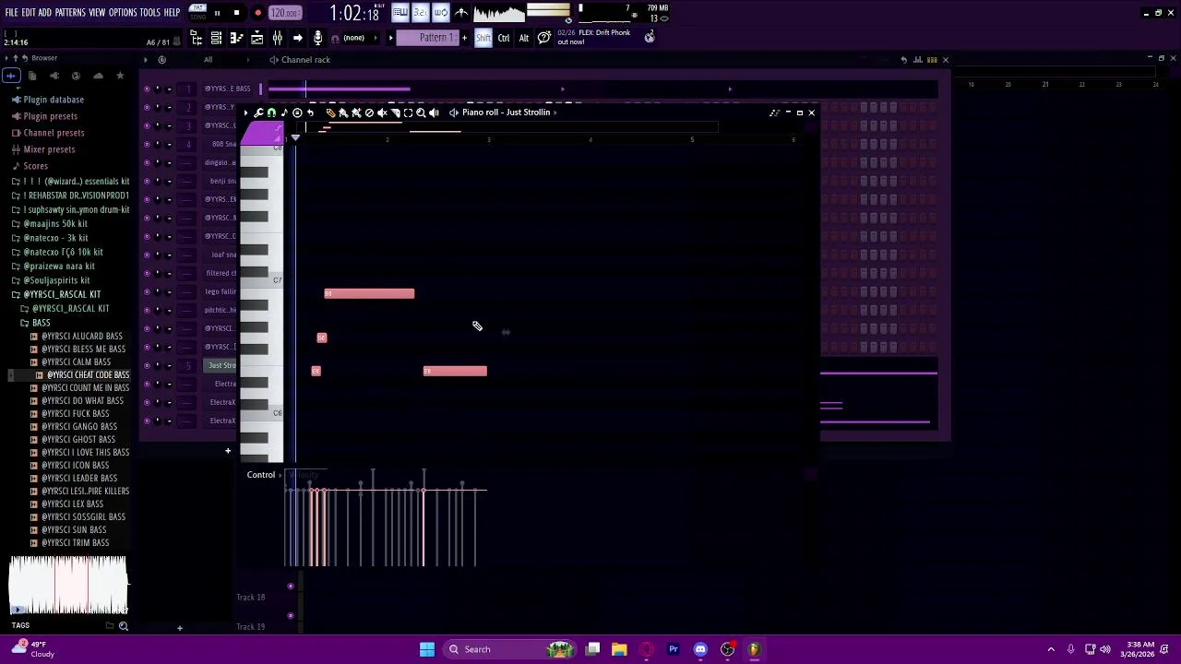This screenshot has width=1181, height=664.
Task: Open the FILE menu
Action: click(11, 13)
